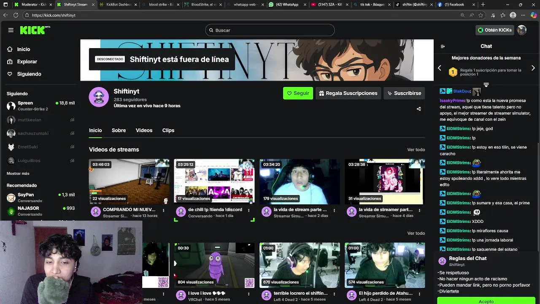Viewport: 540px width, 304px height.
Task: Switch to the Clips tab
Action: click(x=168, y=130)
